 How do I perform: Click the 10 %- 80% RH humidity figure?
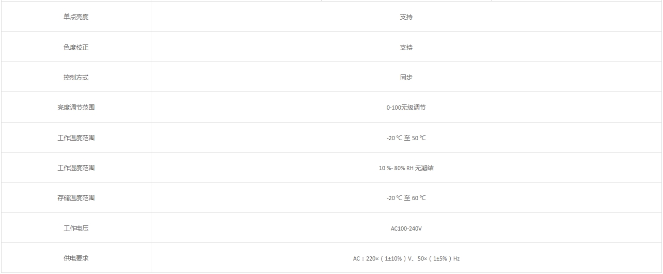(x=396, y=168)
